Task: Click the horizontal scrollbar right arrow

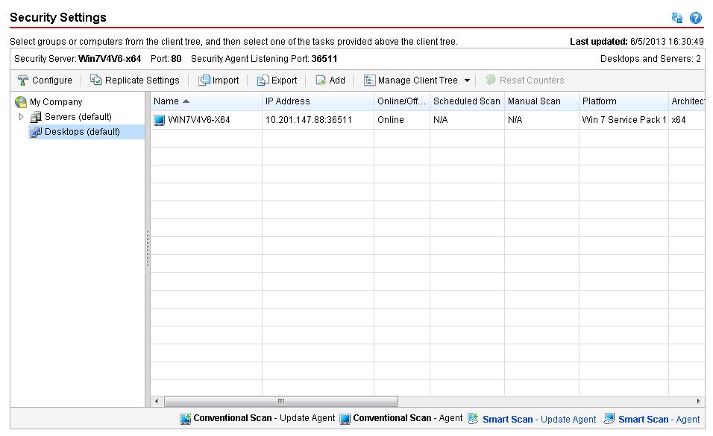Action: 699,401
